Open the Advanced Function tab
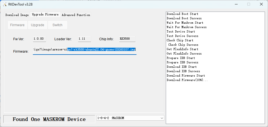Image resolution: width=268 pixels, height=127 pixels. pyautogui.click(x=76, y=15)
